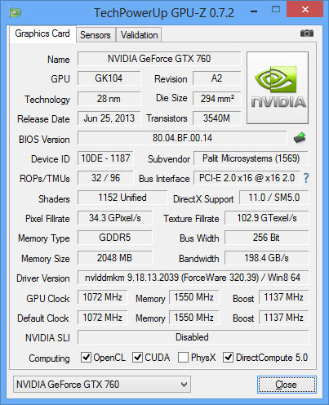Click the GPU-Z app icon in title bar
The width and height of the screenshot is (329, 405).
click(16, 12)
